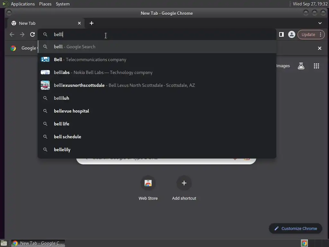Open the Search Labs flask icon

point(301,66)
